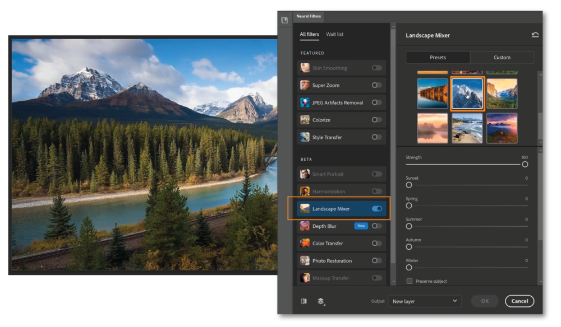Image resolution: width=561 pixels, height=327 pixels.
Task: Enable the Depth Blur toggle
Action: [x=377, y=226]
